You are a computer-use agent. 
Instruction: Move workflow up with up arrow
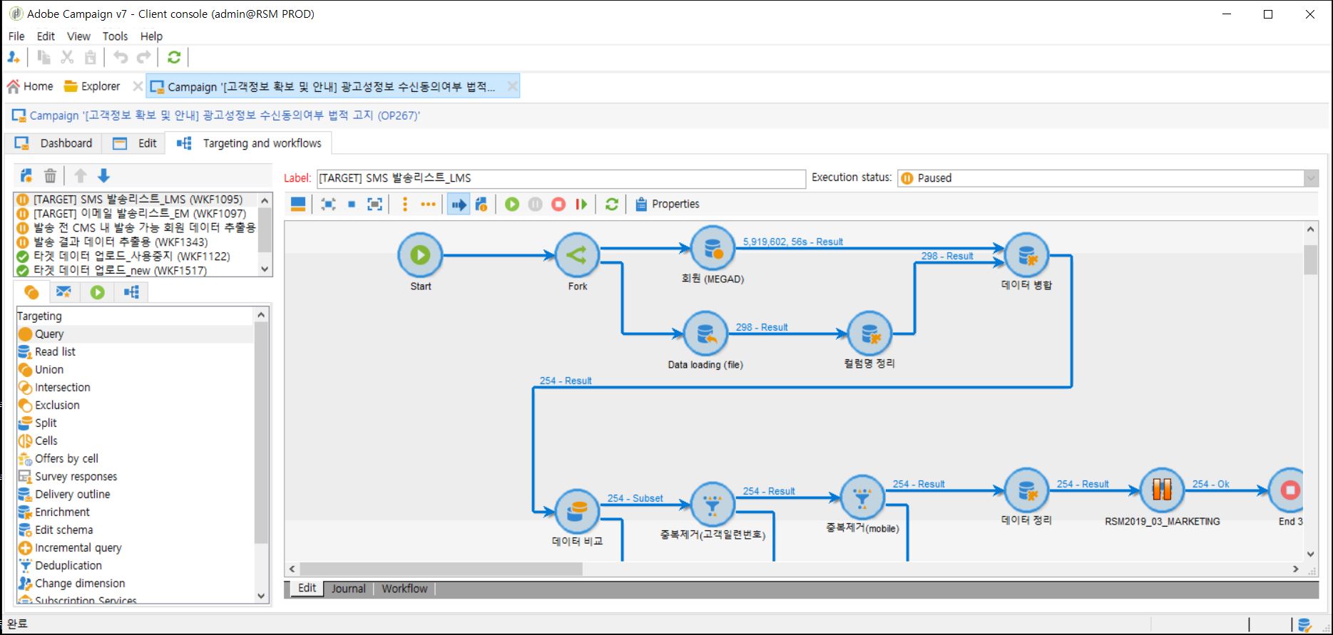81,175
